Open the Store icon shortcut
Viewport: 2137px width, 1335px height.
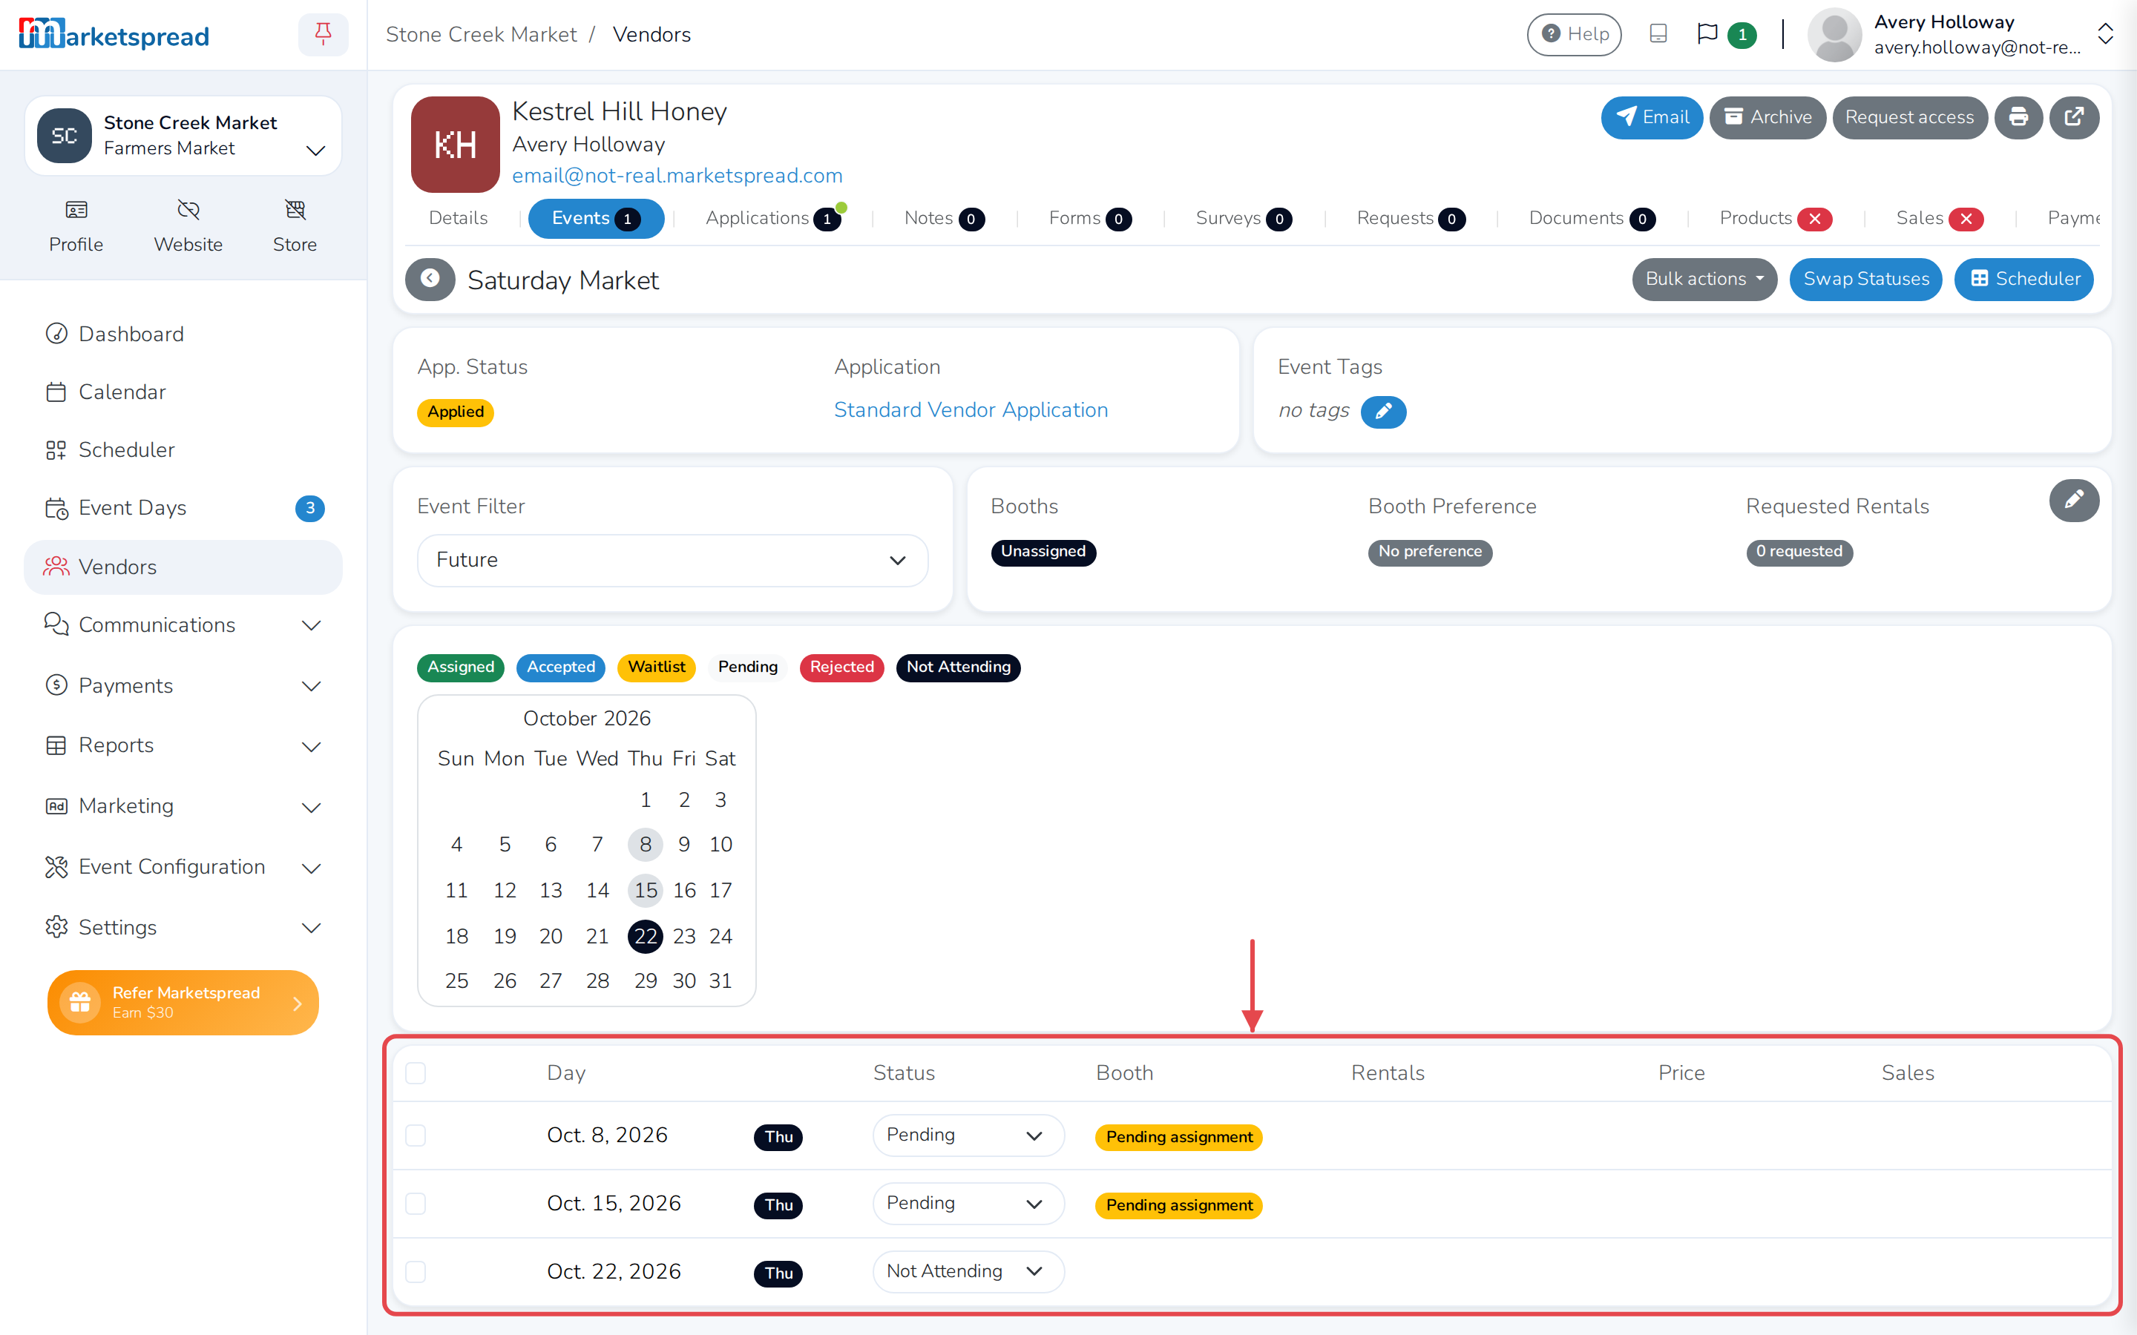pyautogui.click(x=295, y=227)
